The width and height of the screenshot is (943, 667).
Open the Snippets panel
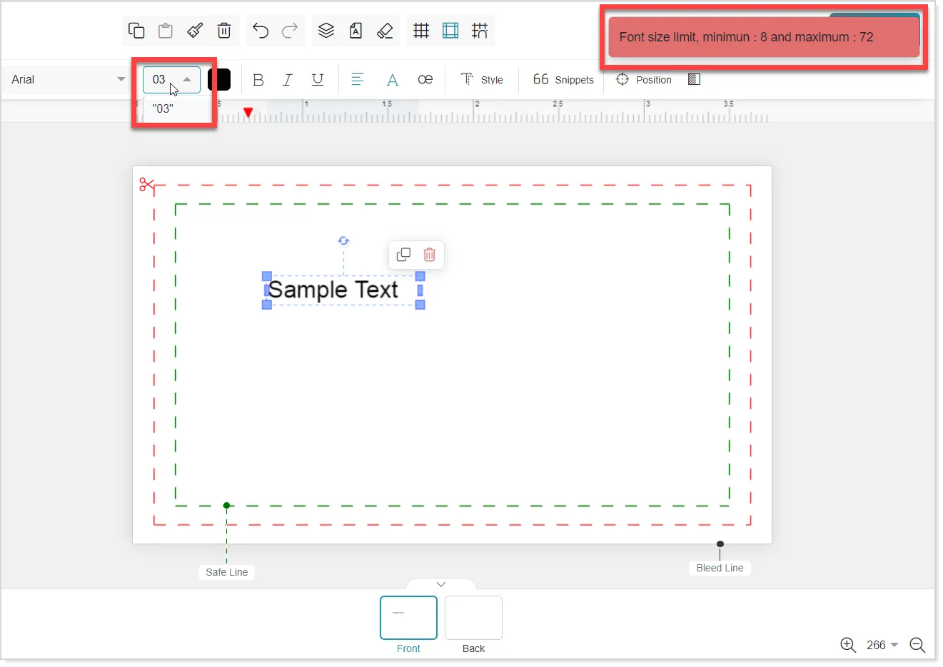click(563, 80)
